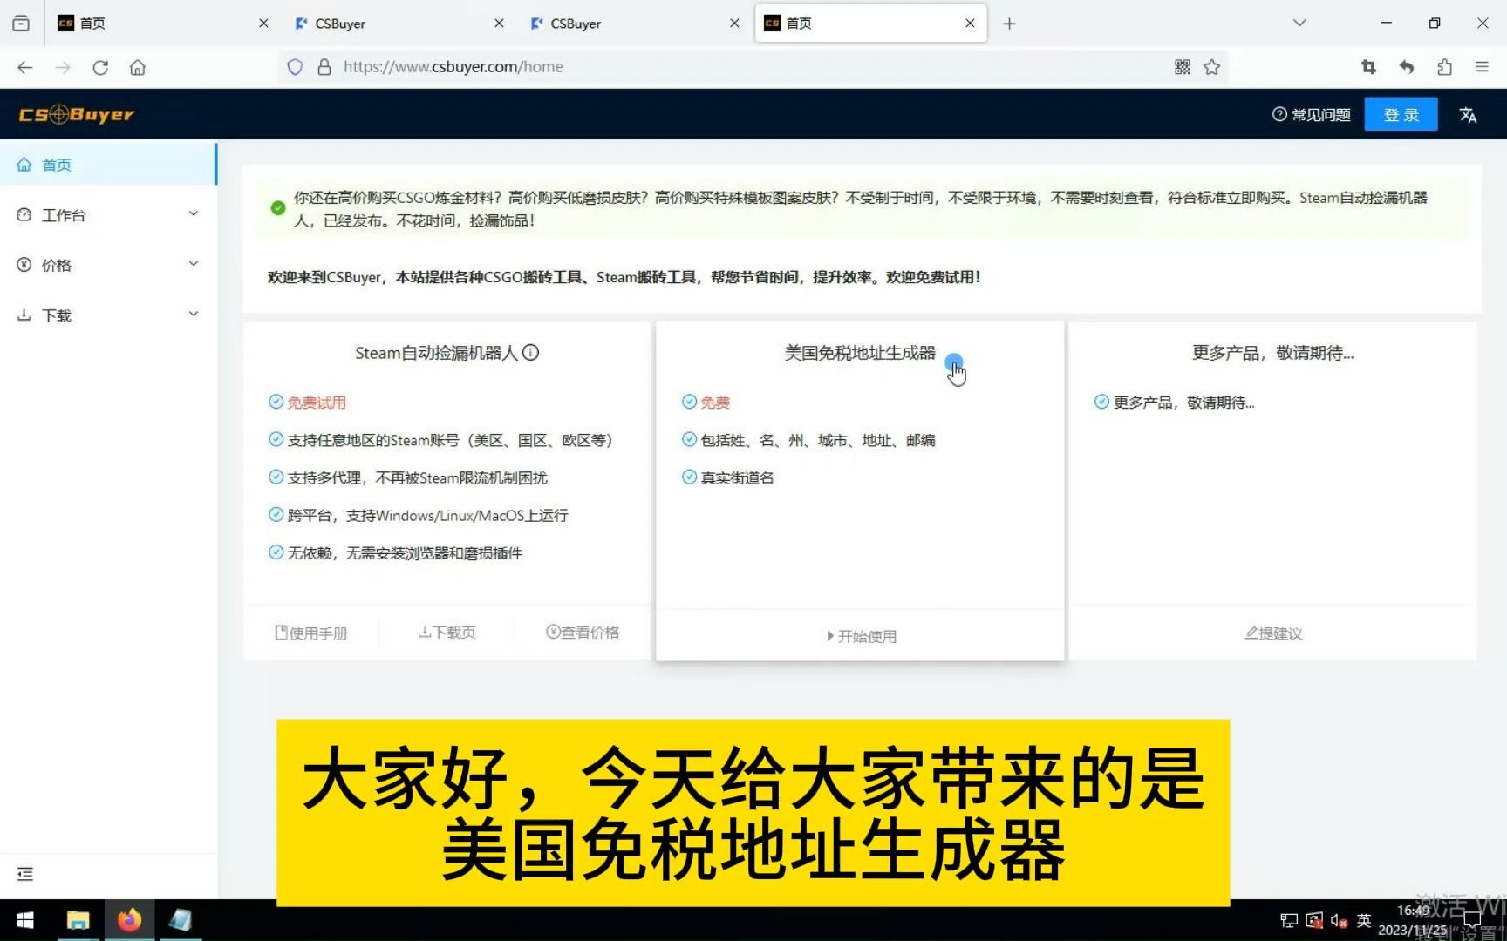
Task: Click 开始使用 for address generator
Action: [x=861, y=636]
